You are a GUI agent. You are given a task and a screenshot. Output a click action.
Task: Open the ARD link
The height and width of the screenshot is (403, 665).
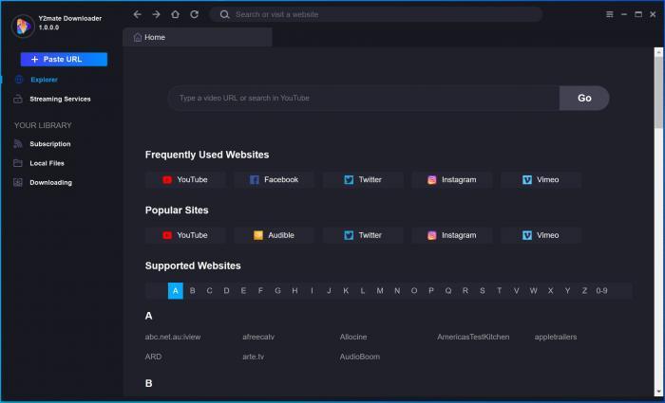(x=153, y=357)
